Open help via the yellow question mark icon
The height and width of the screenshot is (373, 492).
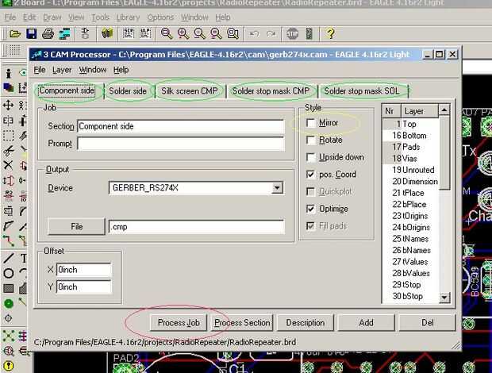point(330,33)
